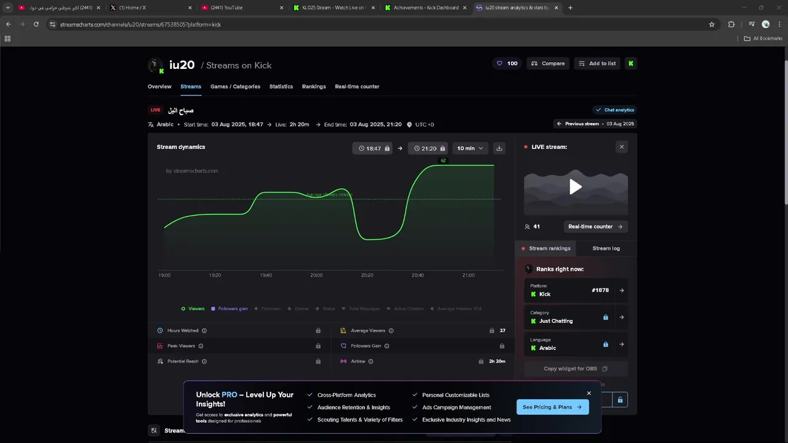Switch to the Overview tab
Screen dimensions: 788x443
[x=159, y=87]
